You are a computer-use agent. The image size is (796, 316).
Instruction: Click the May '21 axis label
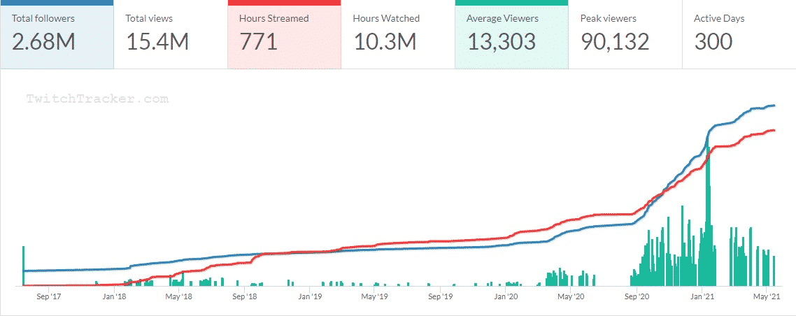pyautogui.click(x=767, y=296)
